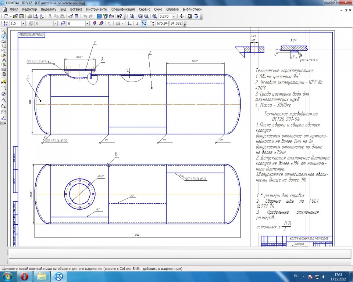
Task: Undo the last action
Action: click(x=85, y=16)
